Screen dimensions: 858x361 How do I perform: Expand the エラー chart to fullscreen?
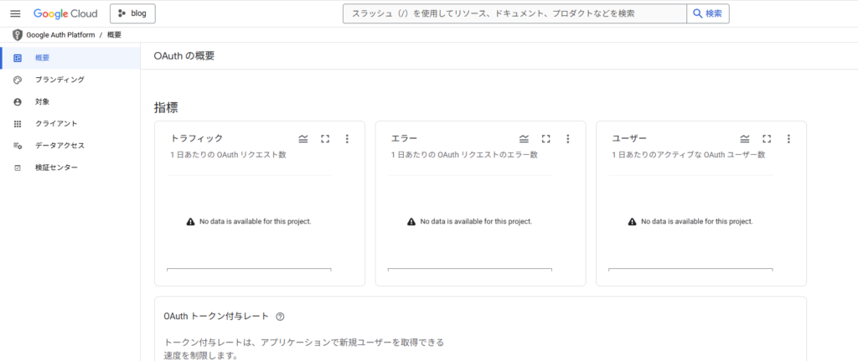[x=545, y=139]
